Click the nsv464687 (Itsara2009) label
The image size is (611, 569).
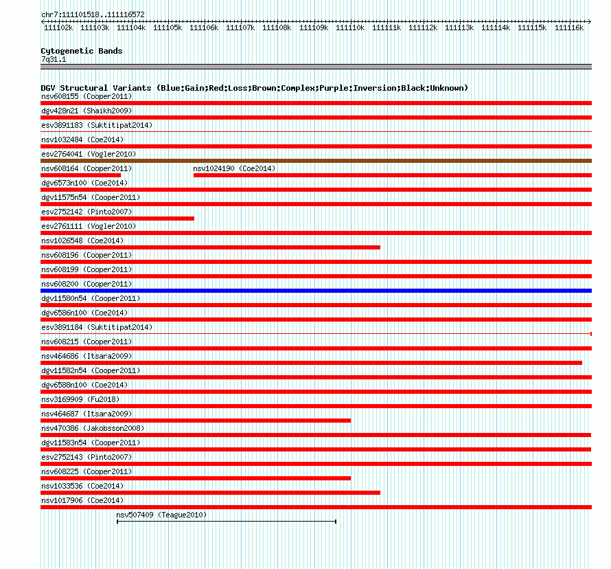[87, 414]
